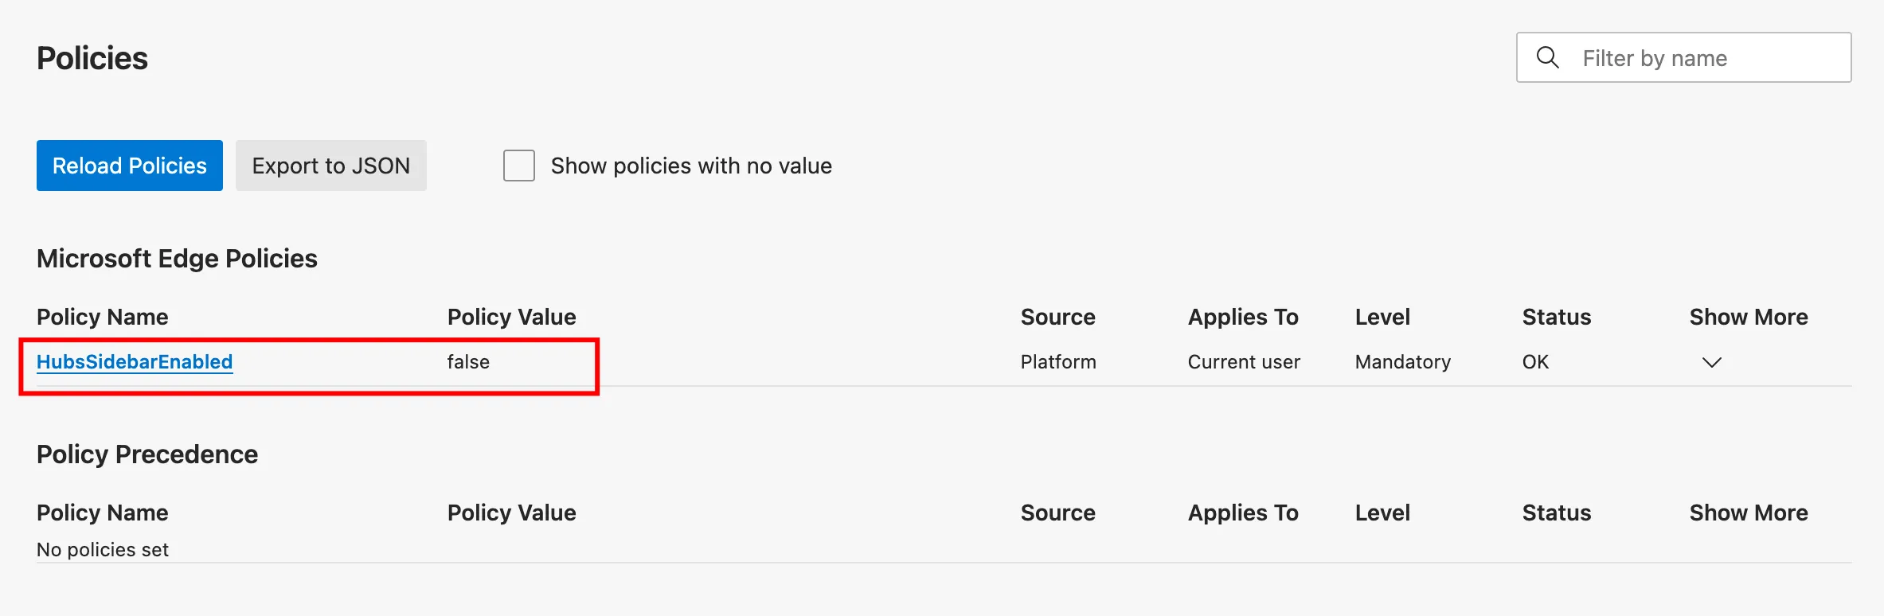The width and height of the screenshot is (1884, 616).
Task: Expand Show More chevron for HubsSidebarEnabled
Action: (1711, 362)
